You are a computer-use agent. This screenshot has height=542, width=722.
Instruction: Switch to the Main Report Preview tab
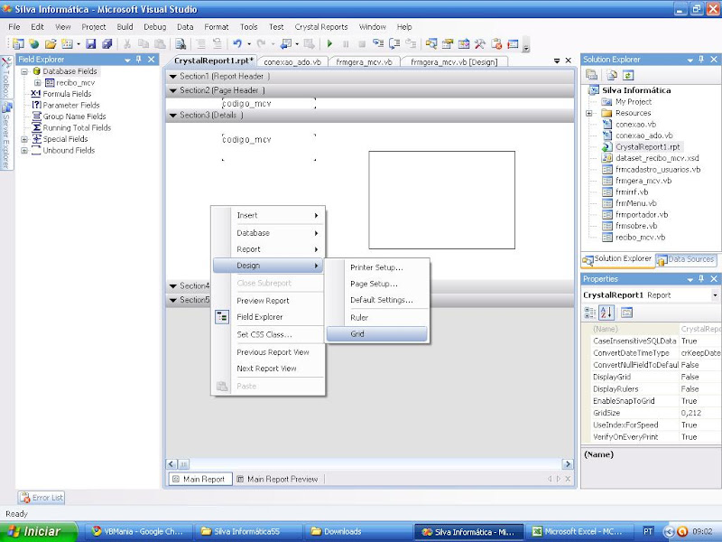click(x=278, y=480)
